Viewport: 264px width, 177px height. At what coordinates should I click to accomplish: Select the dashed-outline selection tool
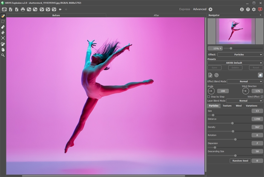[x=3, y=22]
